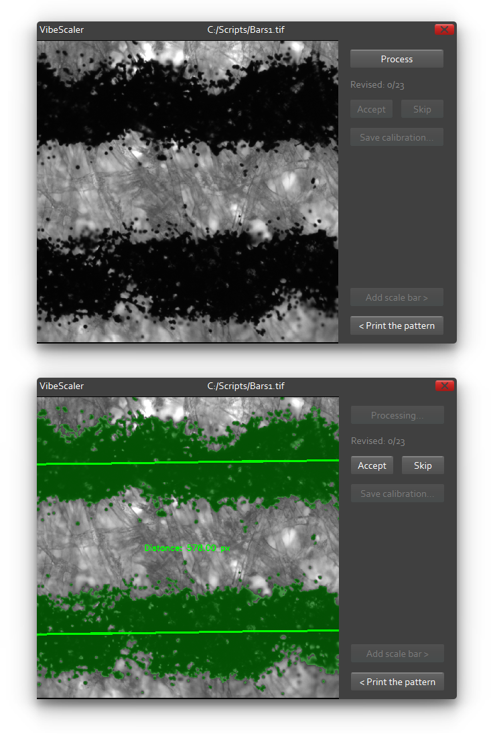Click Processing... button in bottom window

pos(397,415)
